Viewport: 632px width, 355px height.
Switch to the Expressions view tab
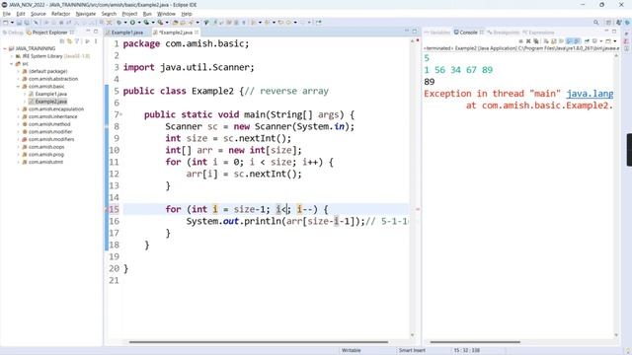click(538, 33)
